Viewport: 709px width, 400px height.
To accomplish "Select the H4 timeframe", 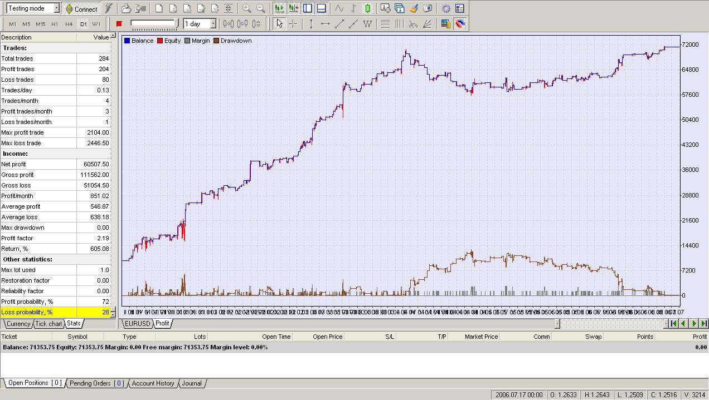I will [x=69, y=24].
